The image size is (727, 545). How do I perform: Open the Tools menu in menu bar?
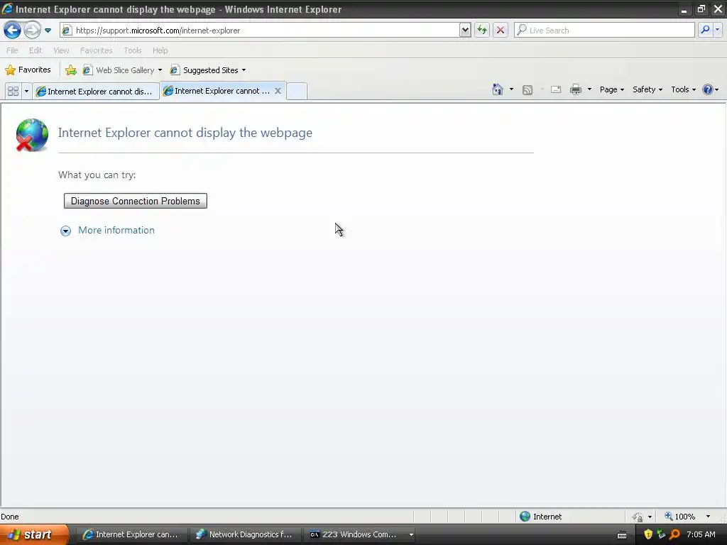pos(132,50)
